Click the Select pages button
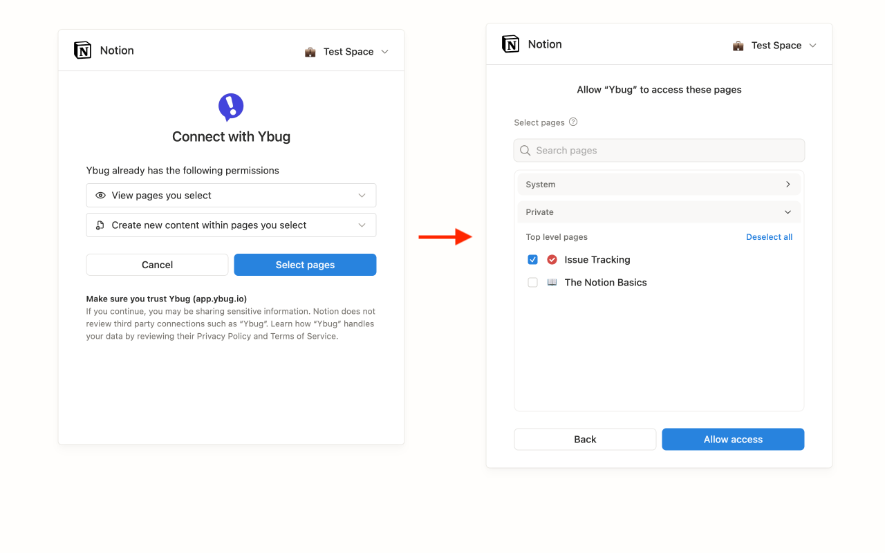The height and width of the screenshot is (553, 885). click(x=305, y=265)
